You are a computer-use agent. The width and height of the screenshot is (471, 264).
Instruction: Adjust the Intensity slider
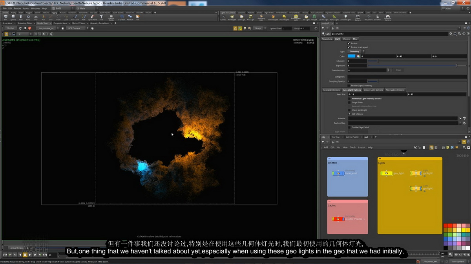(417, 61)
